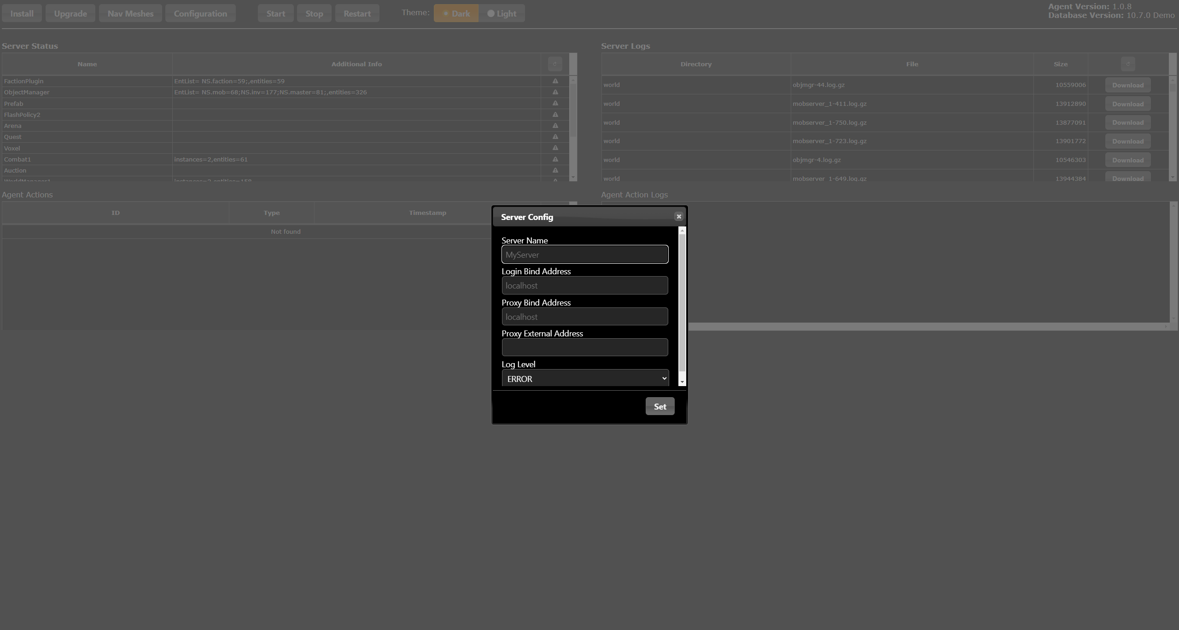1179x630 pixels.
Task: Open the Configuration menu
Action: point(200,13)
